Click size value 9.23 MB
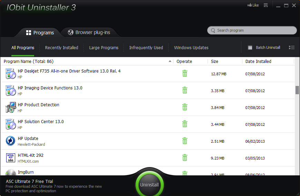The image size is (300, 196). pyautogui.click(x=218, y=158)
